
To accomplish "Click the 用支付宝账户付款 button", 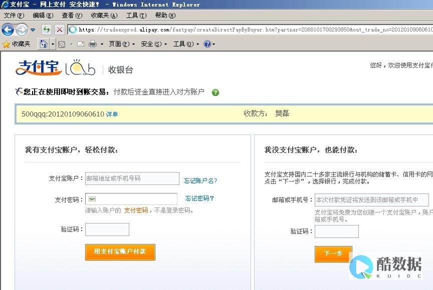I will [120, 252].
